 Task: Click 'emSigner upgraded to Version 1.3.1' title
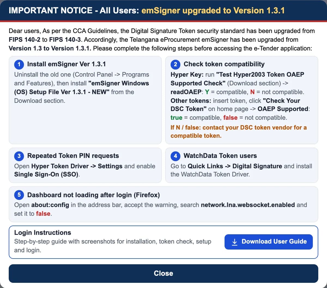pos(213,10)
